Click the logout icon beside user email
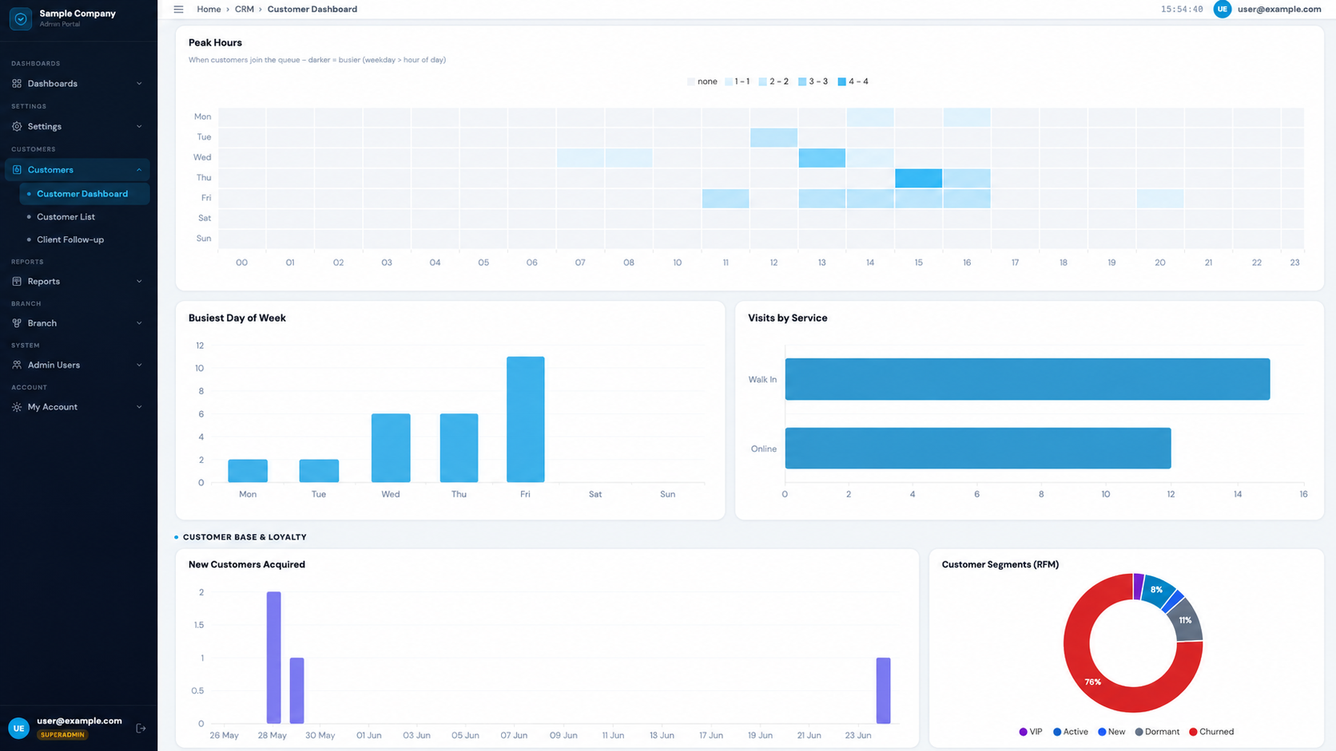Viewport: 1336px width, 751px height. [141, 728]
